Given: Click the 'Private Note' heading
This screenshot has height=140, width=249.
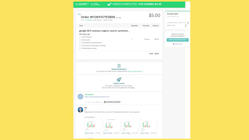Looking at the screenshot, I should coord(172,14).
